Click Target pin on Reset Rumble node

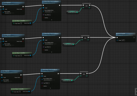(117, 40)
